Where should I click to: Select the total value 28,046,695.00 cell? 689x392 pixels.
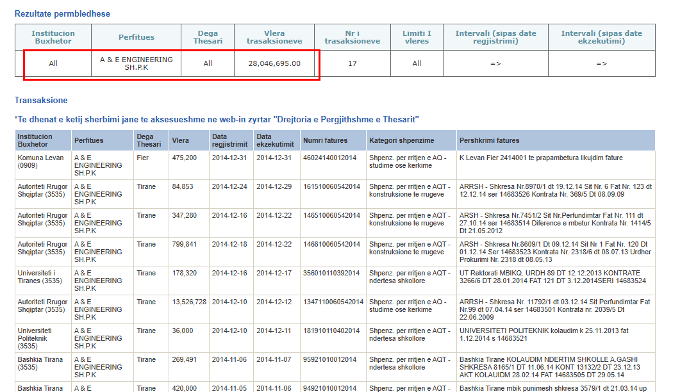tap(274, 63)
